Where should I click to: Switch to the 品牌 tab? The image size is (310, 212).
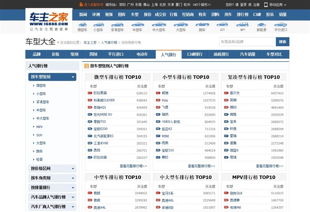pos(36,54)
